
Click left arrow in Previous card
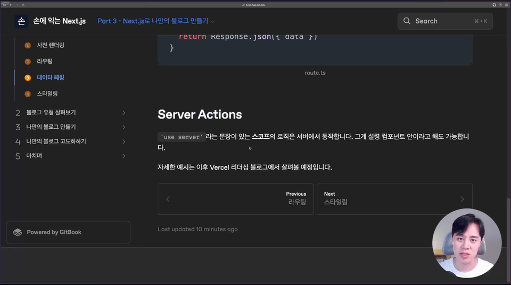tap(168, 199)
